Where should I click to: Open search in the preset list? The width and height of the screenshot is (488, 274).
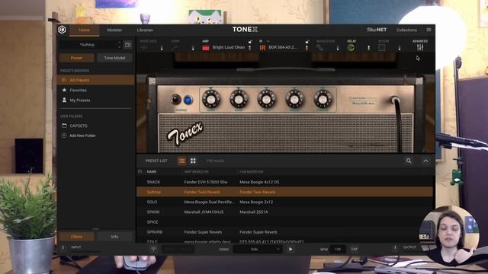pos(409,161)
